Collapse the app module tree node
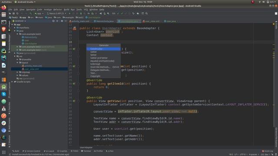 click(12, 25)
